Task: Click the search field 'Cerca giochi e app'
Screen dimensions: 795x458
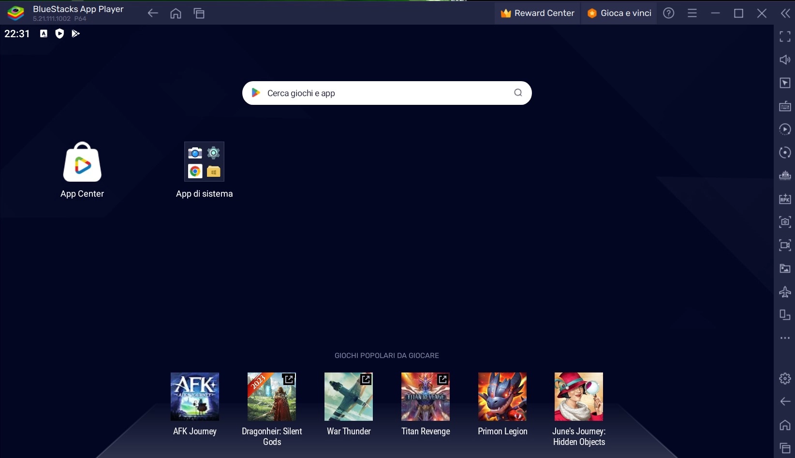Action: tap(387, 93)
